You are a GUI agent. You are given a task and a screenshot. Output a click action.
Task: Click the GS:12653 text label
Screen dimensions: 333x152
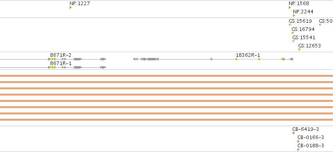tap(310, 46)
